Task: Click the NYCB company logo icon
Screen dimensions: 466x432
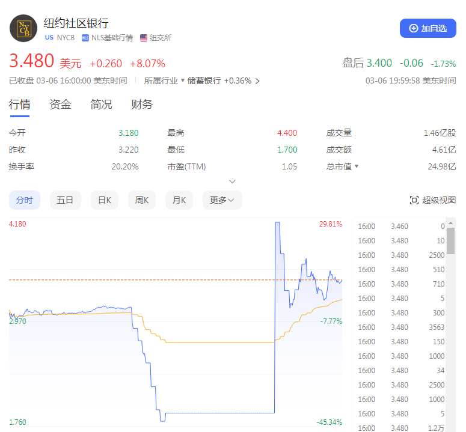Action: coord(23,28)
